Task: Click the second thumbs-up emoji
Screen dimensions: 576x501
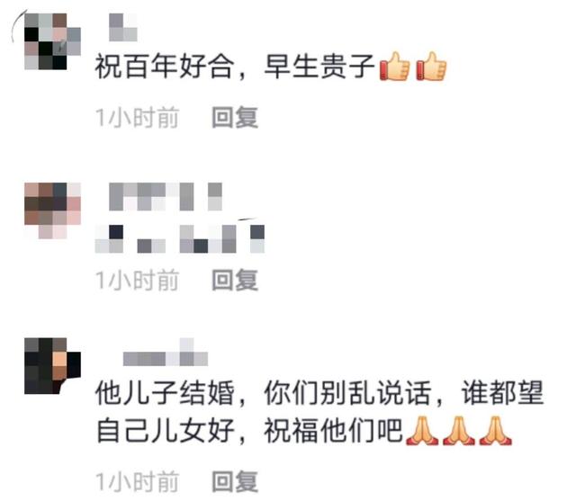Action: tap(431, 66)
